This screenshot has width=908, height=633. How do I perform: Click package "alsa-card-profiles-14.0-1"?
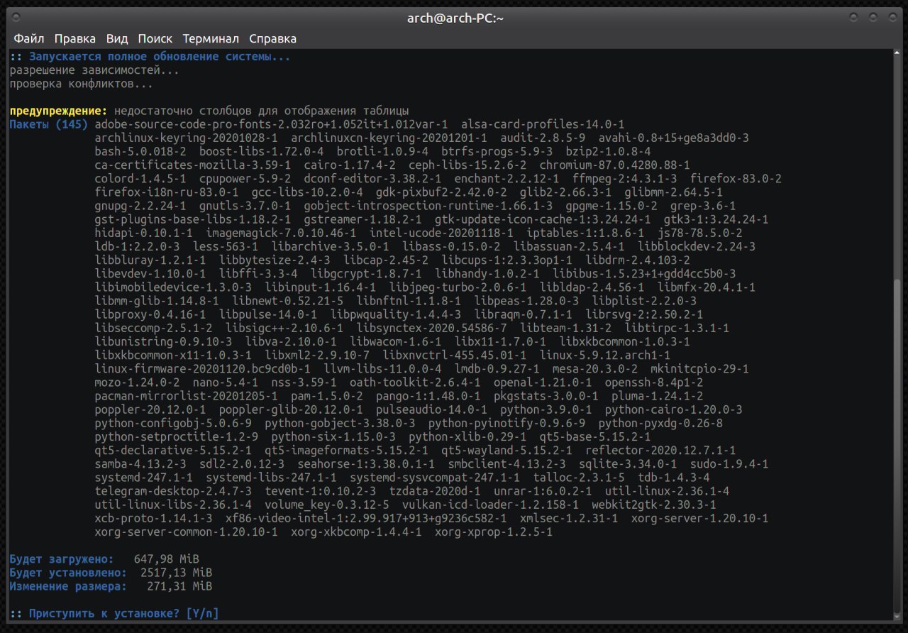pyautogui.click(x=542, y=125)
